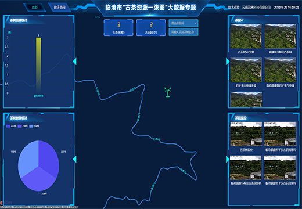Viewport: 302px width, 209px height.
Task: Focus the tea garden name search input field
Action: [x=184, y=32]
